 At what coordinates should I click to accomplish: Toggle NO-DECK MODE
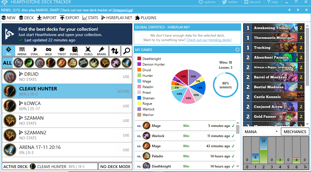click(x=115, y=167)
